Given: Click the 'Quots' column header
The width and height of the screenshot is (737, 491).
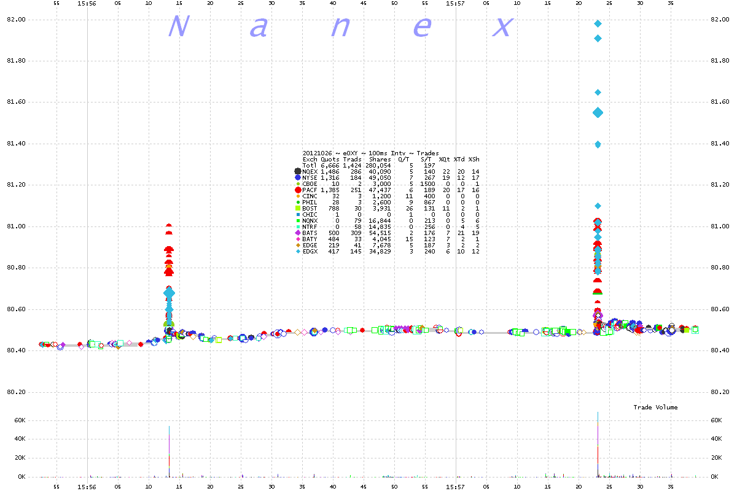Looking at the screenshot, I should pos(330,159).
